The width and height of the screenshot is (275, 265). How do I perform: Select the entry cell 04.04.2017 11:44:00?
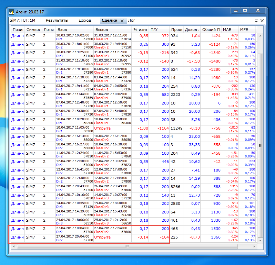pos(74,96)
